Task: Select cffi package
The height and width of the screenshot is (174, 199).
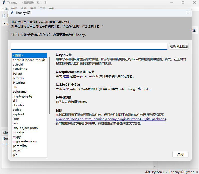Action: (29, 87)
